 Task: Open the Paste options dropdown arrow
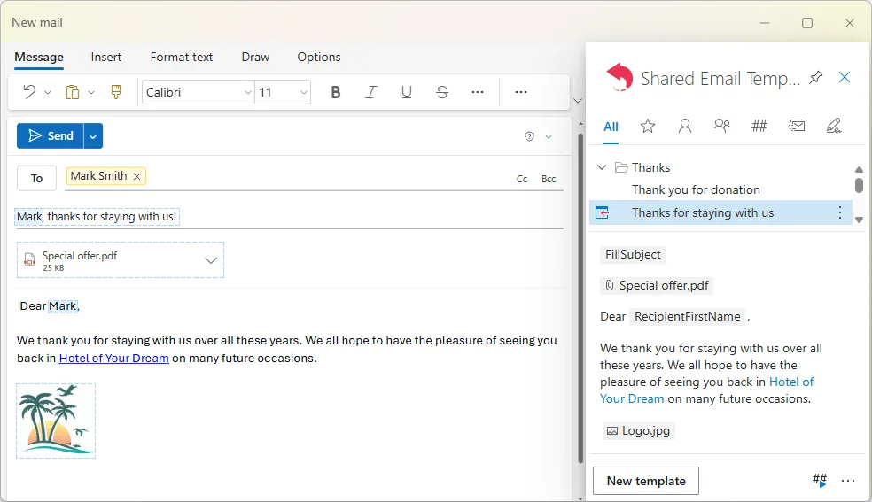(91, 92)
